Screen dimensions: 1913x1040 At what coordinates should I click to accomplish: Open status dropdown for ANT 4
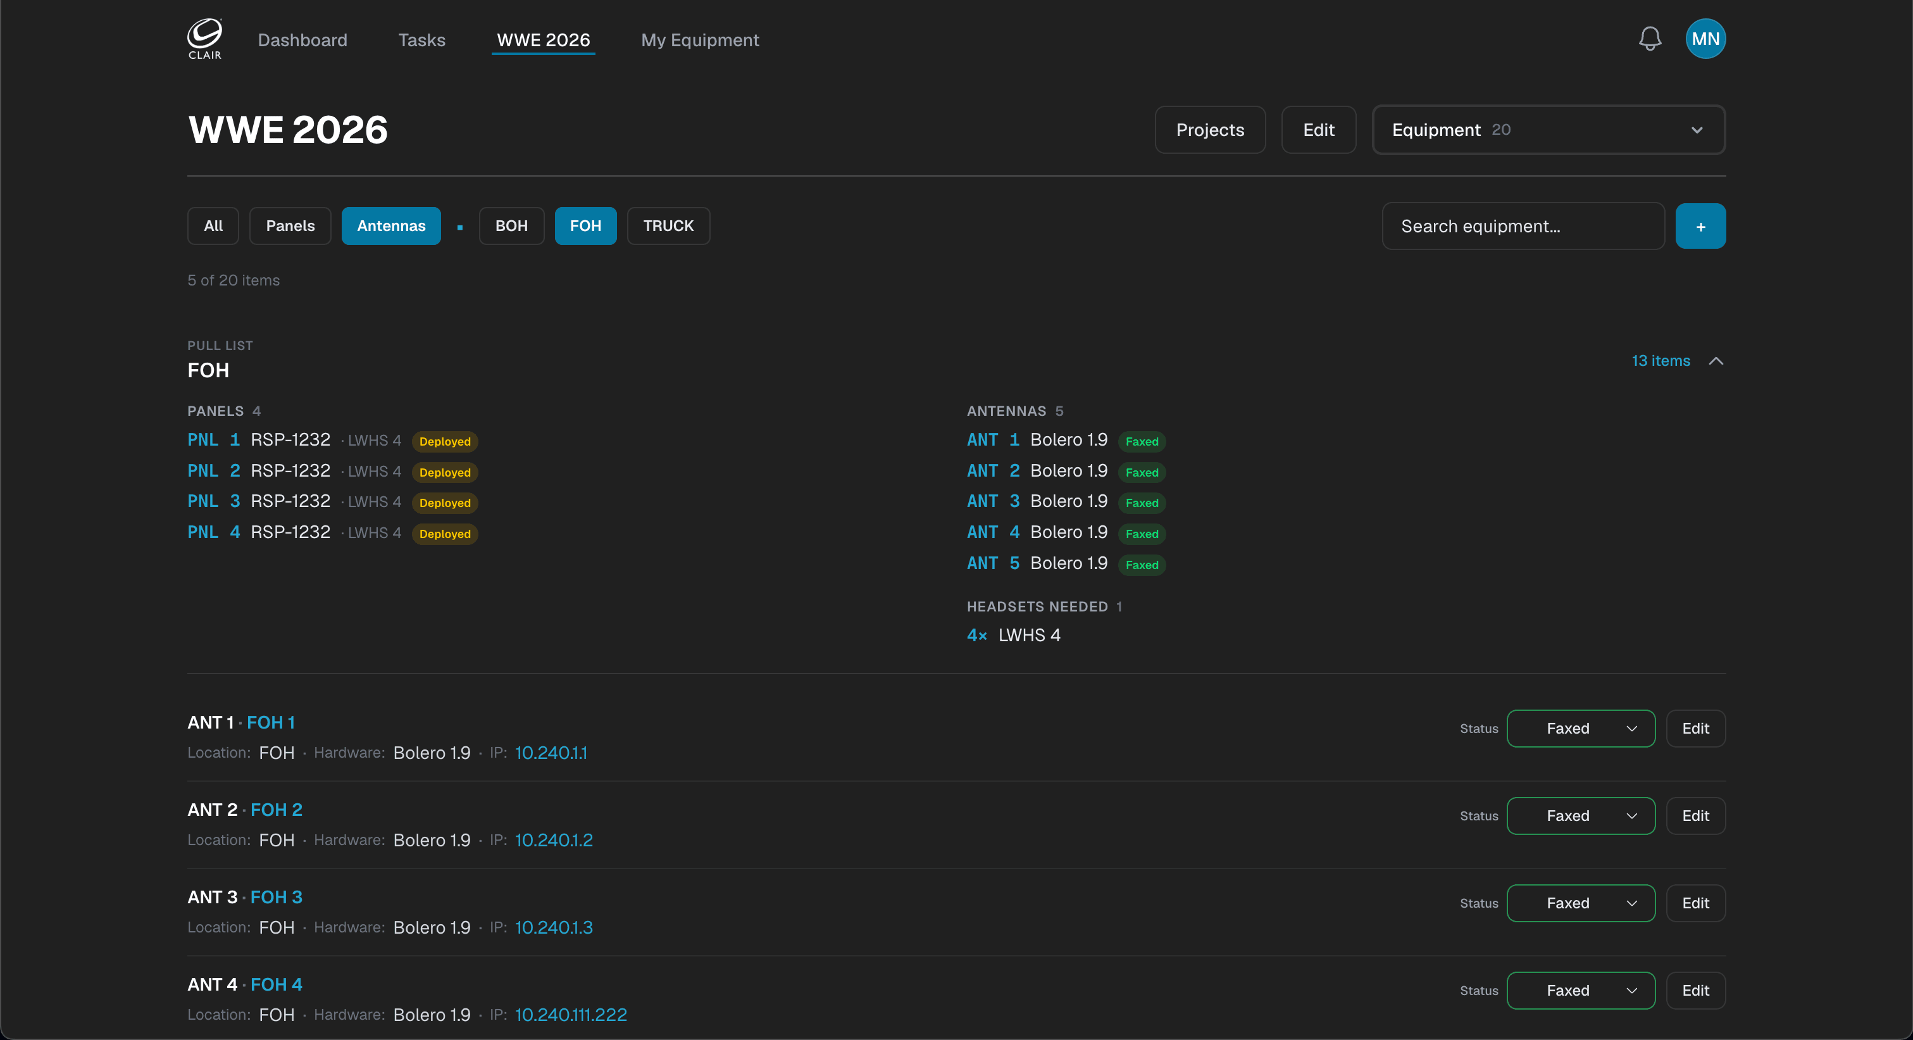[x=1580, y=990]
